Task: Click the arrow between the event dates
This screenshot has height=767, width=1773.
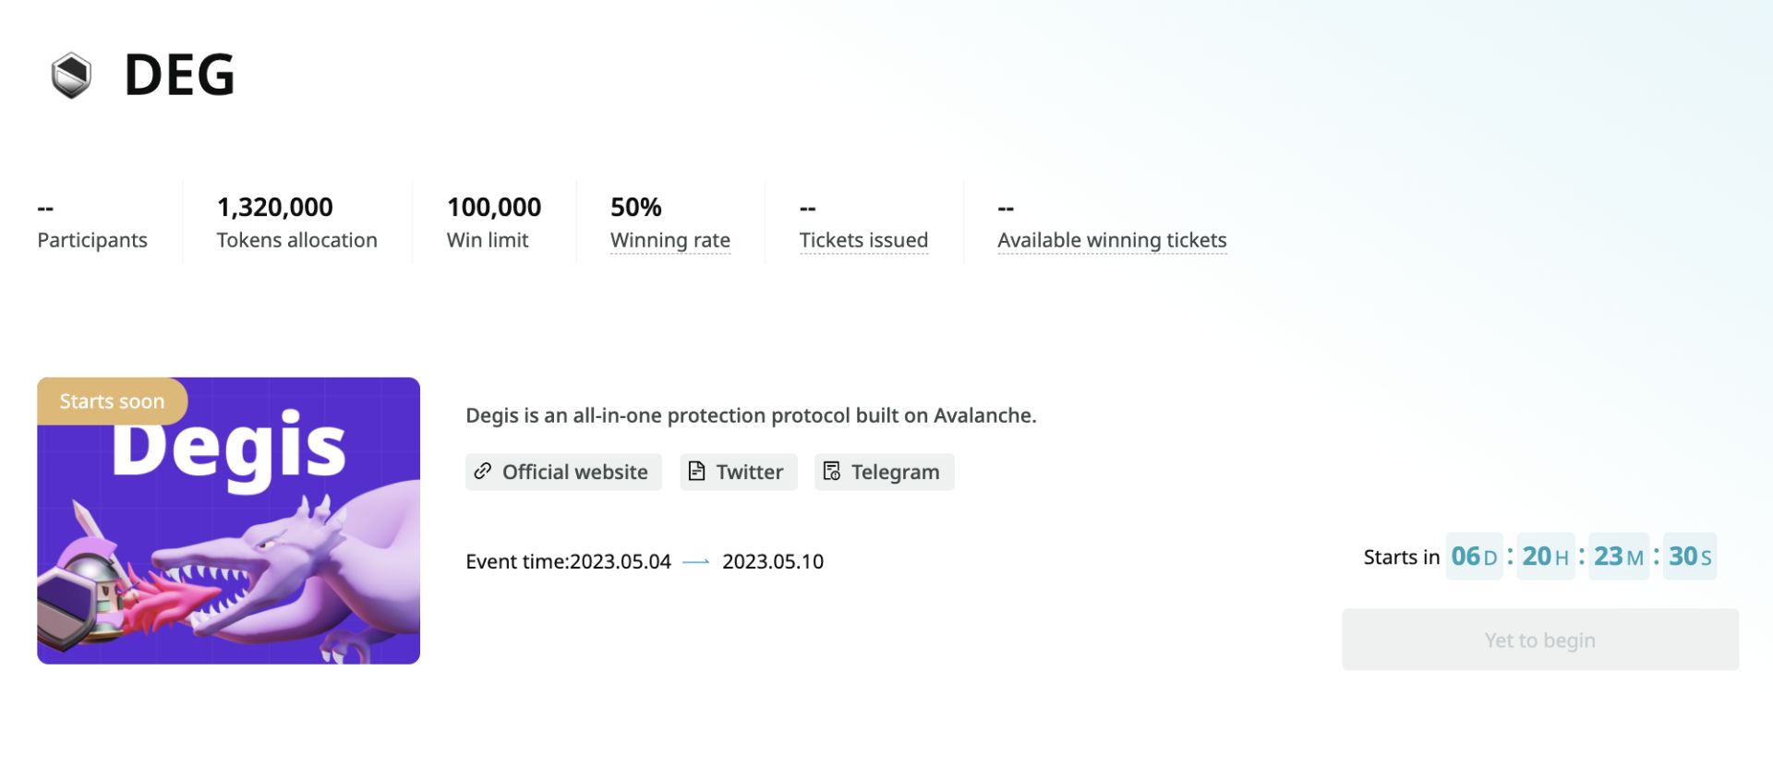Action: point(695,560)
